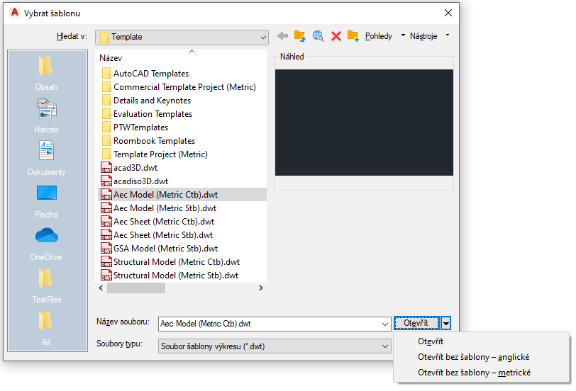Open the Nástroje tools menu
This screenshot has height=391, width=576.
click(429, 36)
